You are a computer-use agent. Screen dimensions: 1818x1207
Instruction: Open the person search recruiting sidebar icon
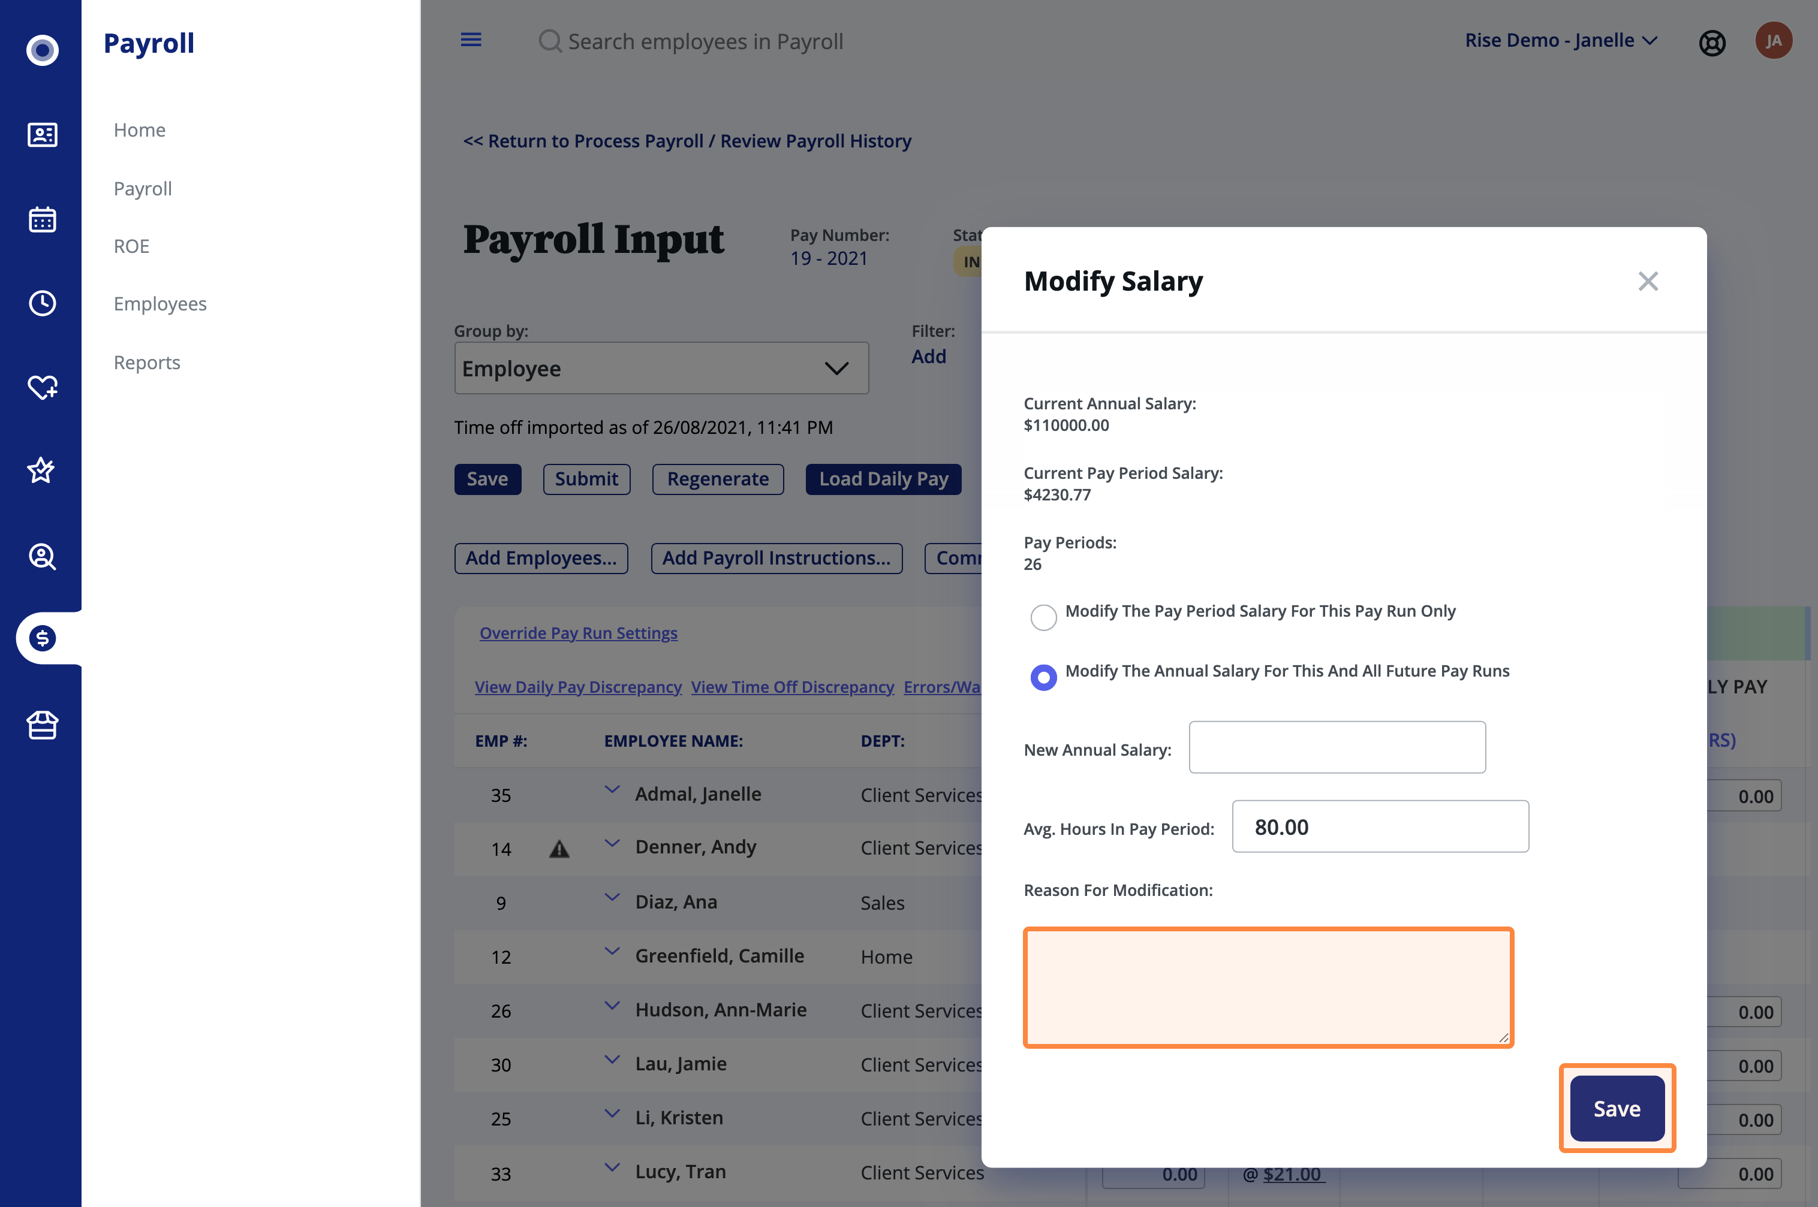click(x=43, y=556)
